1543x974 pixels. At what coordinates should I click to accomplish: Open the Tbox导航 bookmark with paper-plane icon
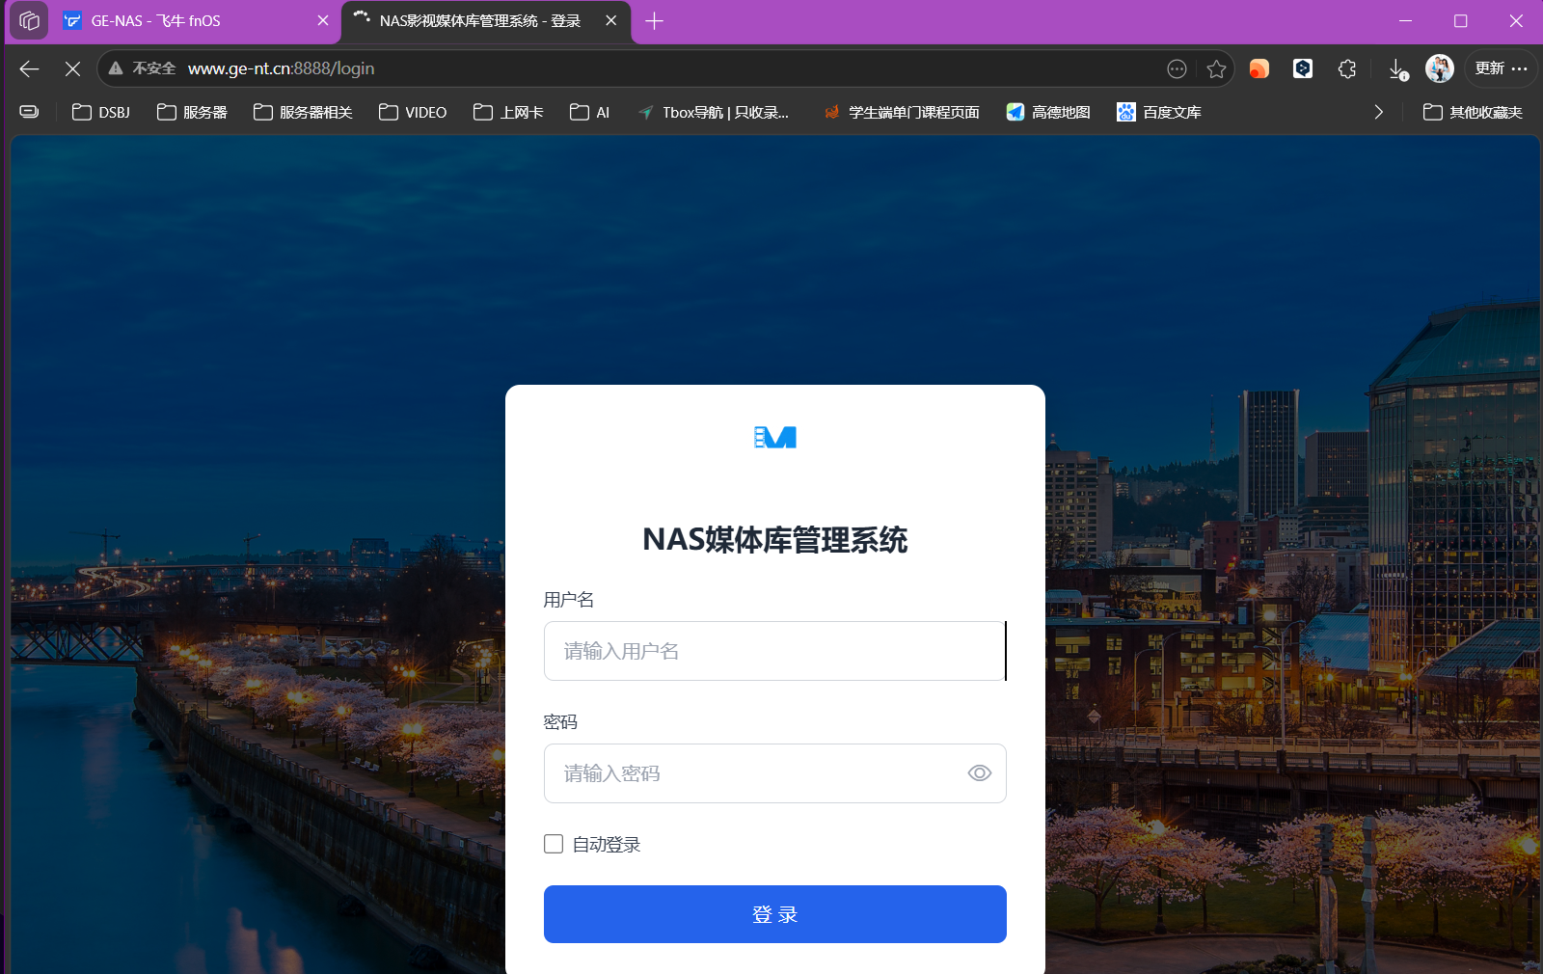[714, 112]
